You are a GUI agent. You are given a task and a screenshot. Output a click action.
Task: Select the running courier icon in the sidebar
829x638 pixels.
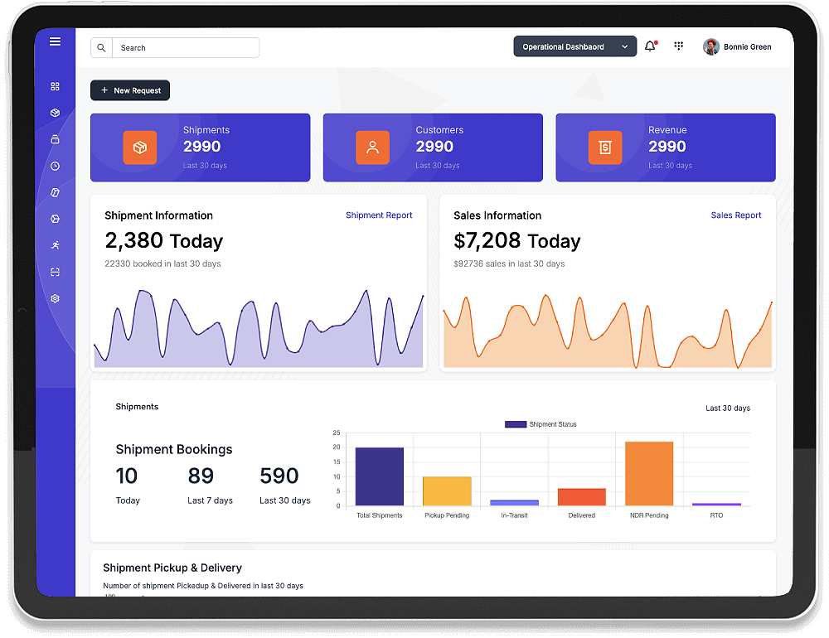pyautogui.click(x=55, y=245)
